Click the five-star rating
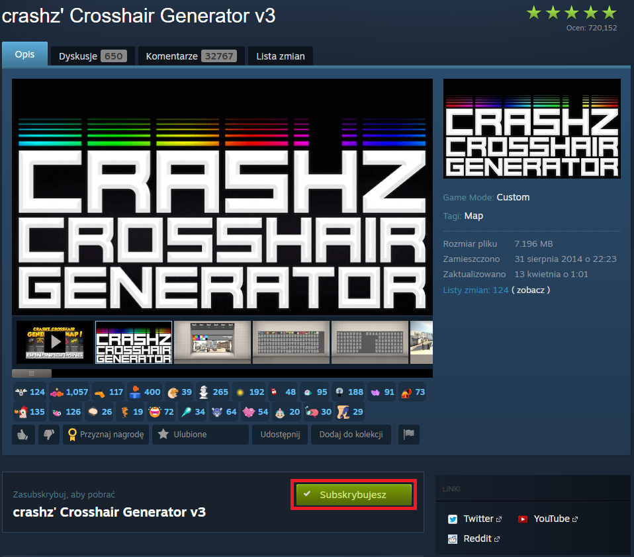This screenshot has width=634, height=557. [x=571, y=13]
